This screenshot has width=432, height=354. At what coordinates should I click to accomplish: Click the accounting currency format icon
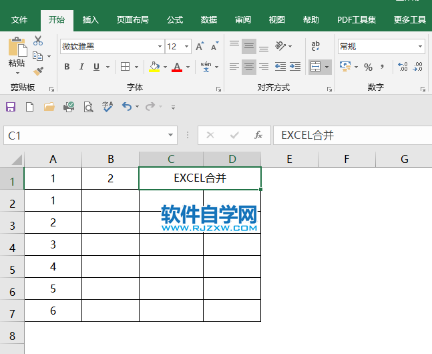345,67
